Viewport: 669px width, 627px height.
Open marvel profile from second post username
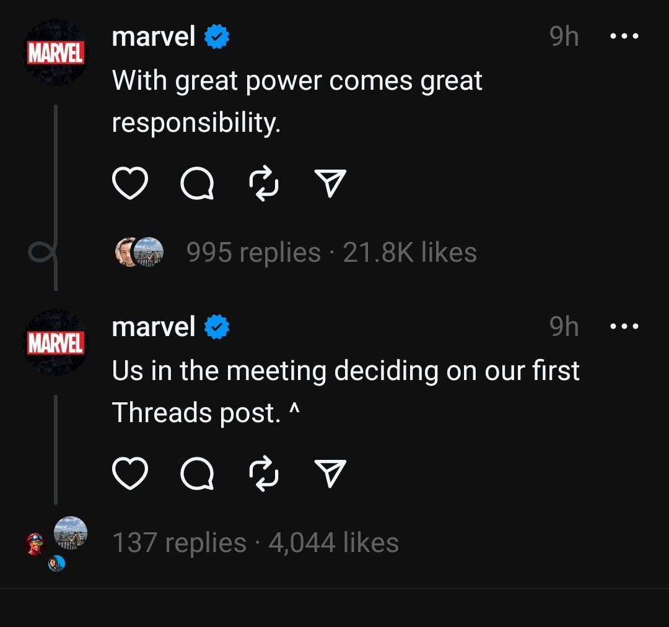[154, 327]
